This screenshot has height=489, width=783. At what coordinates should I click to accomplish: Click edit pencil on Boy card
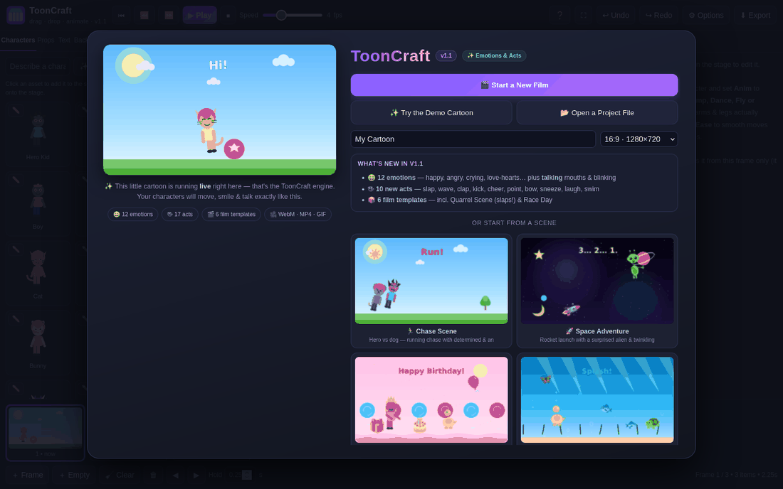16,180
